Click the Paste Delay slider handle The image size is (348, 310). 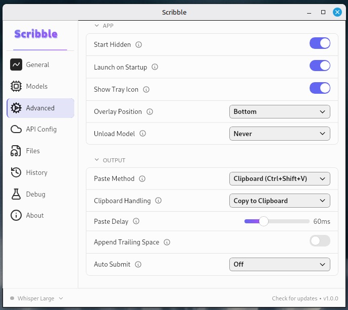tap(264, 221)
